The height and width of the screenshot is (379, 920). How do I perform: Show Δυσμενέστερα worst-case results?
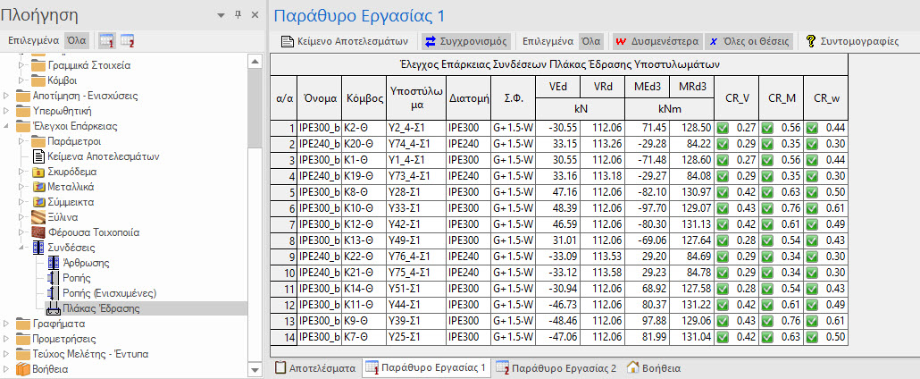[x=652, y=41]
